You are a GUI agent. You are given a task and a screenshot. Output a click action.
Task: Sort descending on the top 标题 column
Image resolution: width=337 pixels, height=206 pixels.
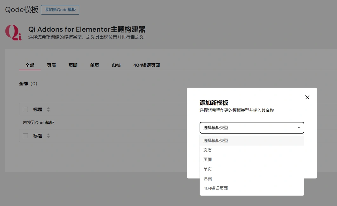[48, 111]
